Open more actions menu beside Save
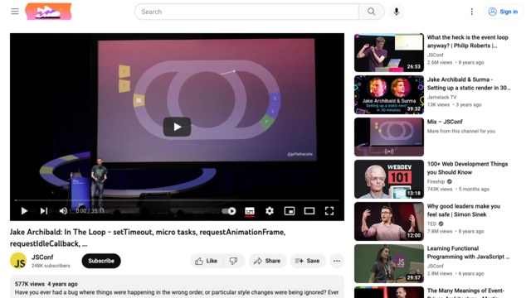This screenshot has height=298, width=531. [337, 261]
